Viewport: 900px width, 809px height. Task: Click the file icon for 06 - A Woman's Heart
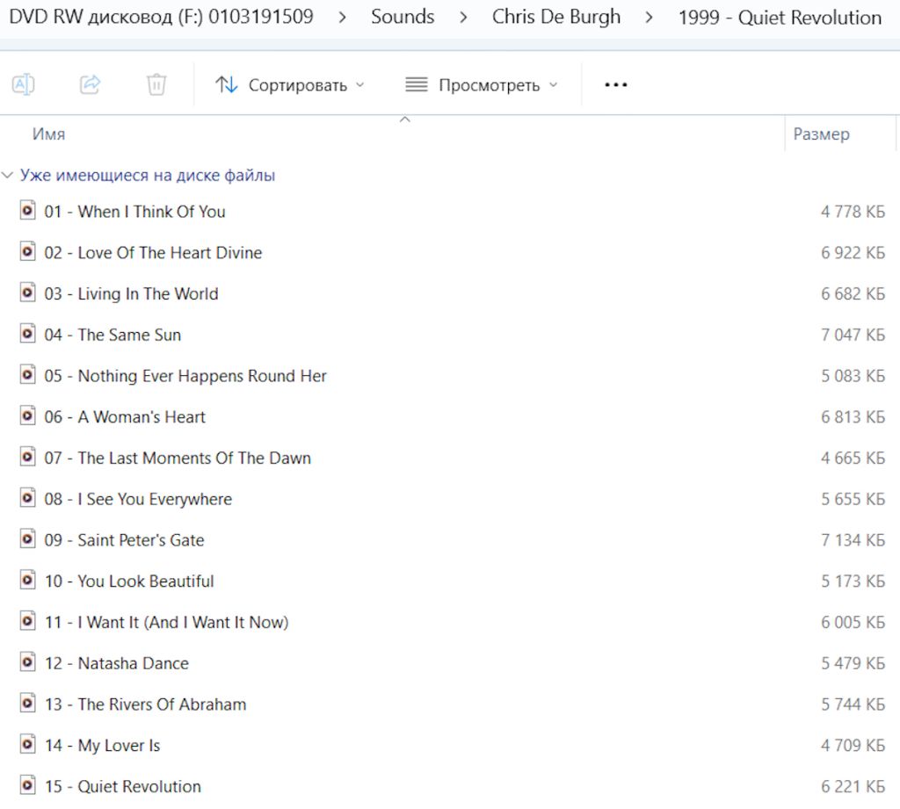(x=27, y=416)
